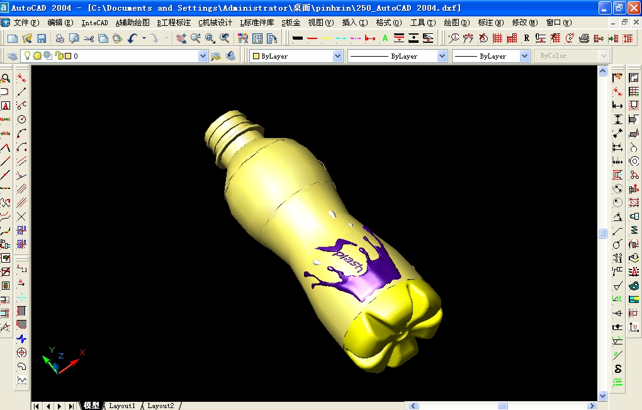Open Plot Preview magnifier-page icon

coord(74,38)
